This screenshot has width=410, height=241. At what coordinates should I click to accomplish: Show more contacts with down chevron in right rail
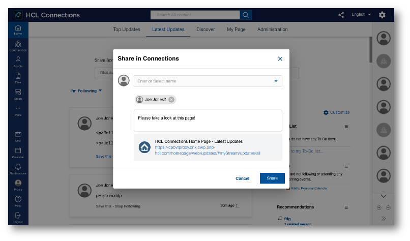pos(384,196)
